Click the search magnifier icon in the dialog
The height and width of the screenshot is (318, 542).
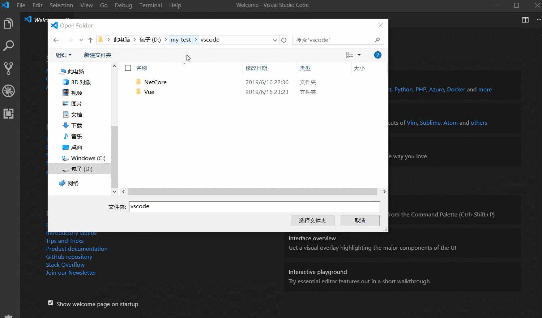click(x=377, y=40)
